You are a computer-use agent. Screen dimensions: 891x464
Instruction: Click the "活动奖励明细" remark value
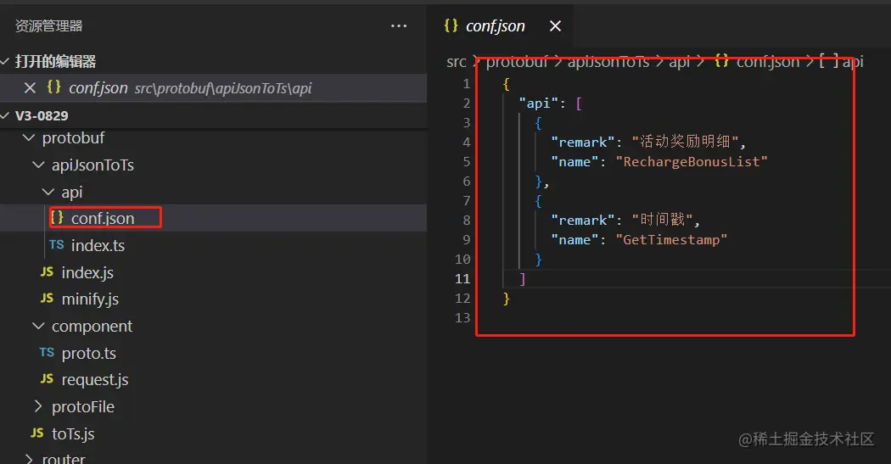point(685,142)
